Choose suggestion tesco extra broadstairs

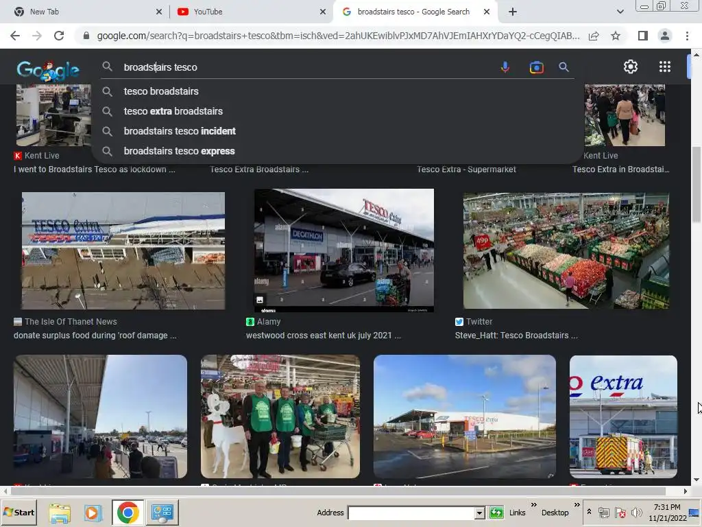[173, 111]
